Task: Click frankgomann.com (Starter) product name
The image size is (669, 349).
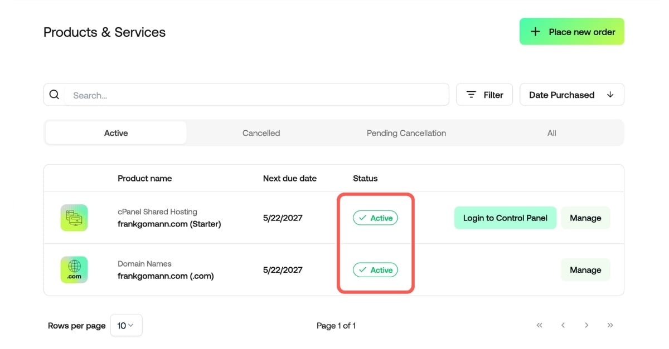Action: (x=169, y=224)
